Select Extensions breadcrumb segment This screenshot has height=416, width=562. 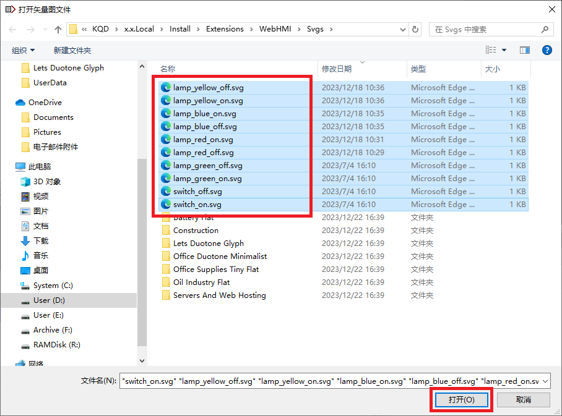coord(225,29)
